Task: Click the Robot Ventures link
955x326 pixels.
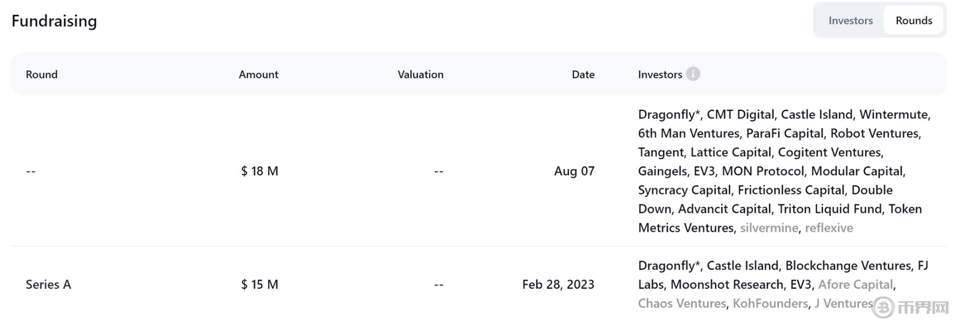Action: point(875,133)
